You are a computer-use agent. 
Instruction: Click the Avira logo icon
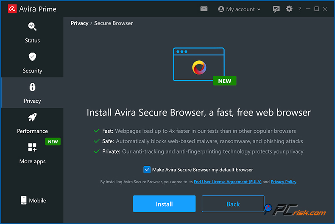(x=12, y=9)
